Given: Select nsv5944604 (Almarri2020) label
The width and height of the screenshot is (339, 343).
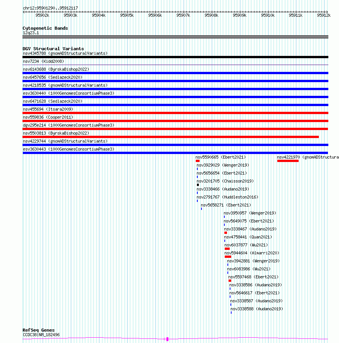Looking at the screenshot, I should point(252,253).
